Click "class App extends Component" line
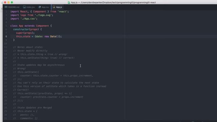 (31, 26)
